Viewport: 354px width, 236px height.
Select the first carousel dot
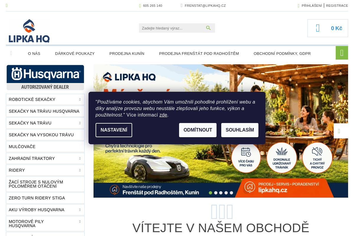pos(210,193)
